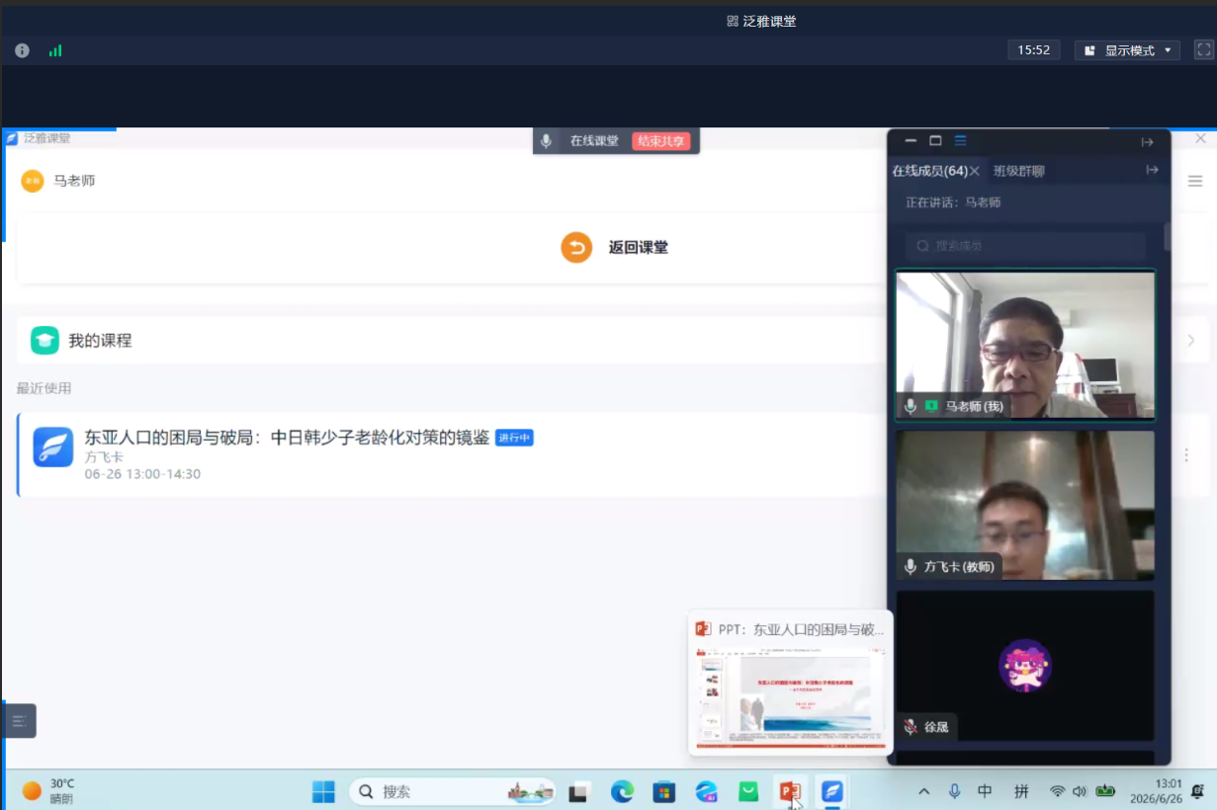The image size is (1217, 810).
Task: Open the weather widget 30°C 晴朗
Action: coord(49,791)
